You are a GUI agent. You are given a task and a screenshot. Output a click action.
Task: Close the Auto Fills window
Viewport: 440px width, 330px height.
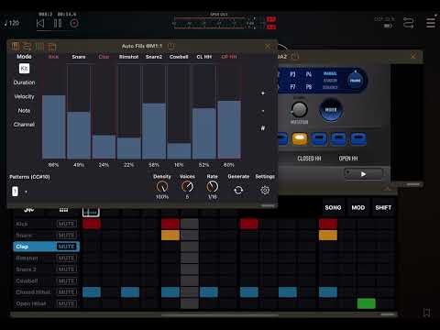point(268,46)
